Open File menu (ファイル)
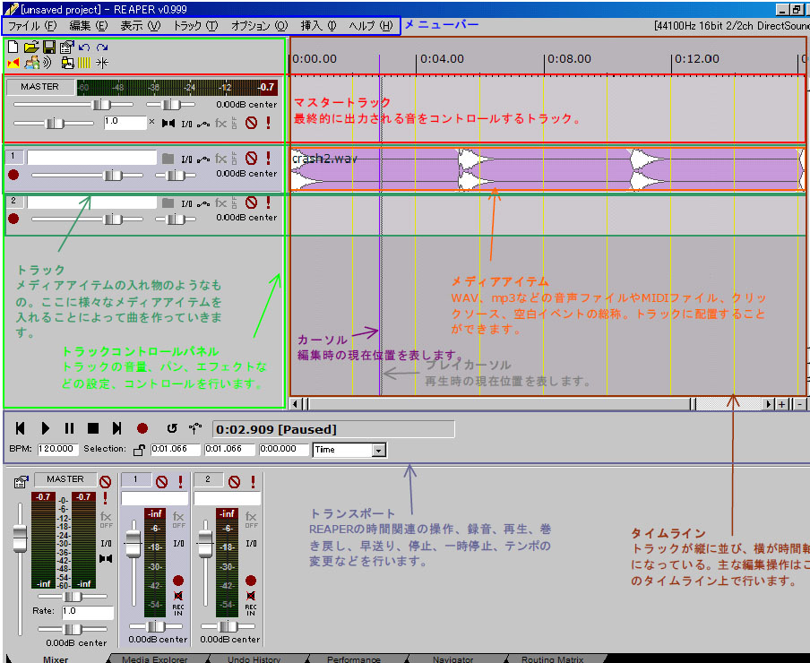 [x=32, y=26]
